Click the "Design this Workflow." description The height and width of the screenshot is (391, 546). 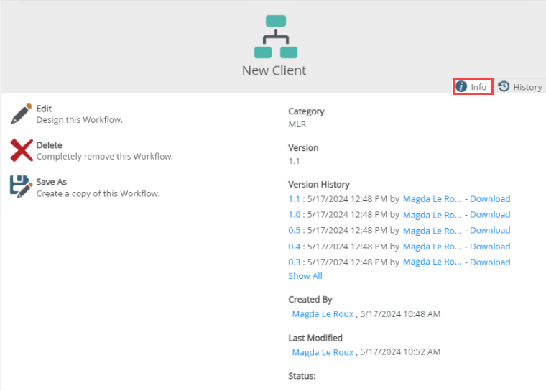80,120
